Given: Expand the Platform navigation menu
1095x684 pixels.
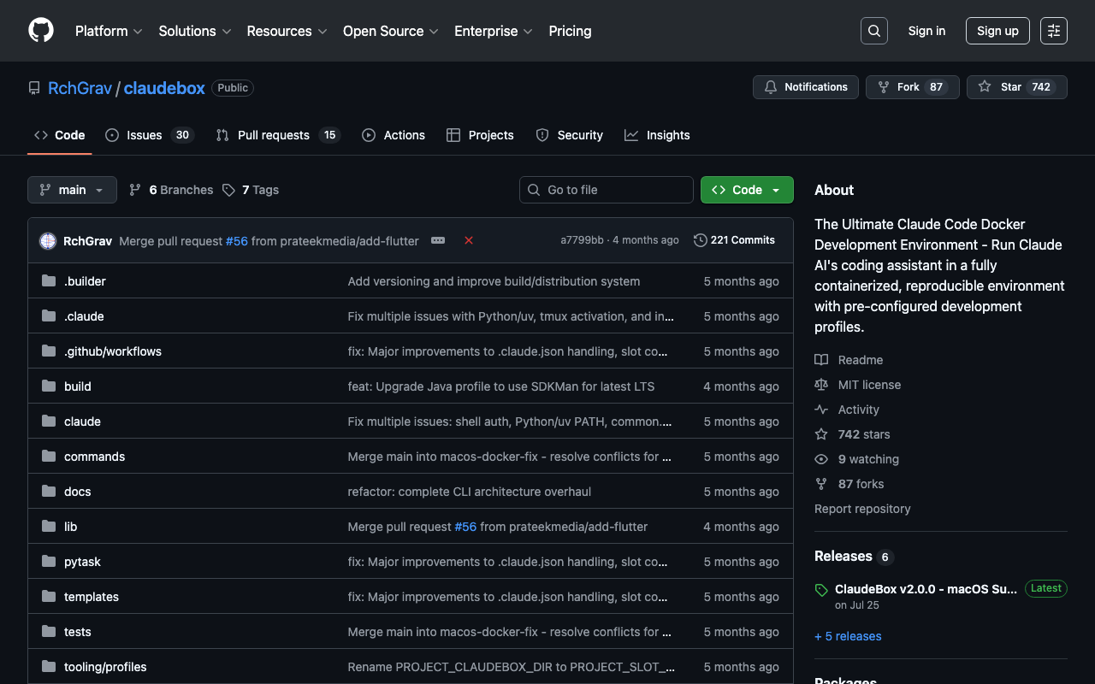Looking at the screenshot, I should 108,31.
